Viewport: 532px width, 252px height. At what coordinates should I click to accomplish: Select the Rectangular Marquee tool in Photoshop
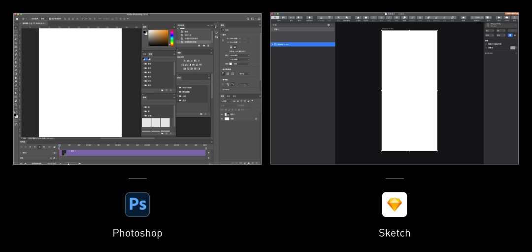[16, 31]
